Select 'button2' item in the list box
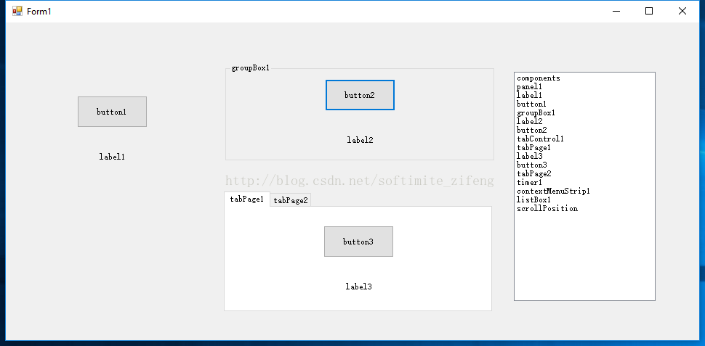Image resolution: width=705 pixels, height=346 pixels. point(584,130)
